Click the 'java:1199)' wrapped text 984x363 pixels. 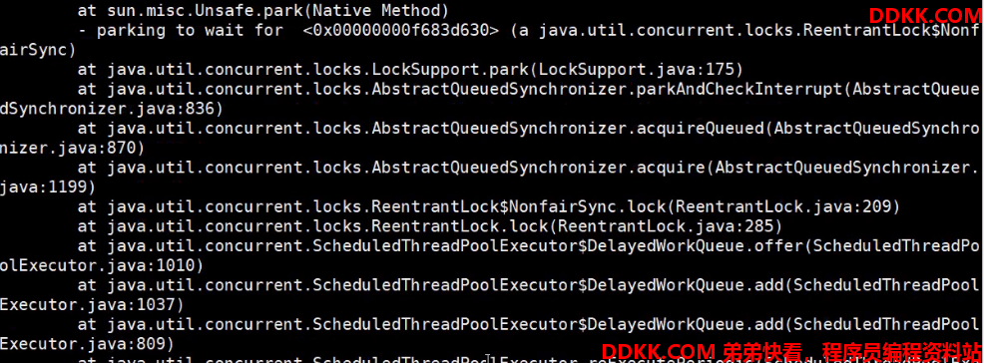click(48, 186)
